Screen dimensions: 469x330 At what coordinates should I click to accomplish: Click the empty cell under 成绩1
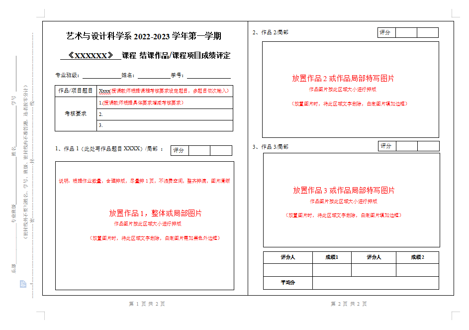pos(332,270)
